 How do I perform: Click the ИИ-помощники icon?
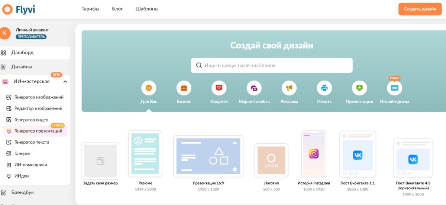pos(9,165)
